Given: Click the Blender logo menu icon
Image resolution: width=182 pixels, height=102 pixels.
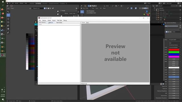Looking at the screenshot, I should coord(7,3).
